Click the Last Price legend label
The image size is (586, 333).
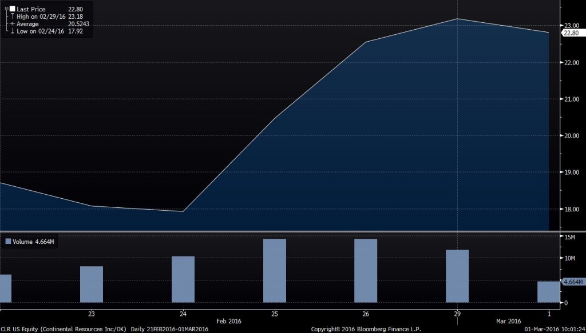(x=31, y=9)
